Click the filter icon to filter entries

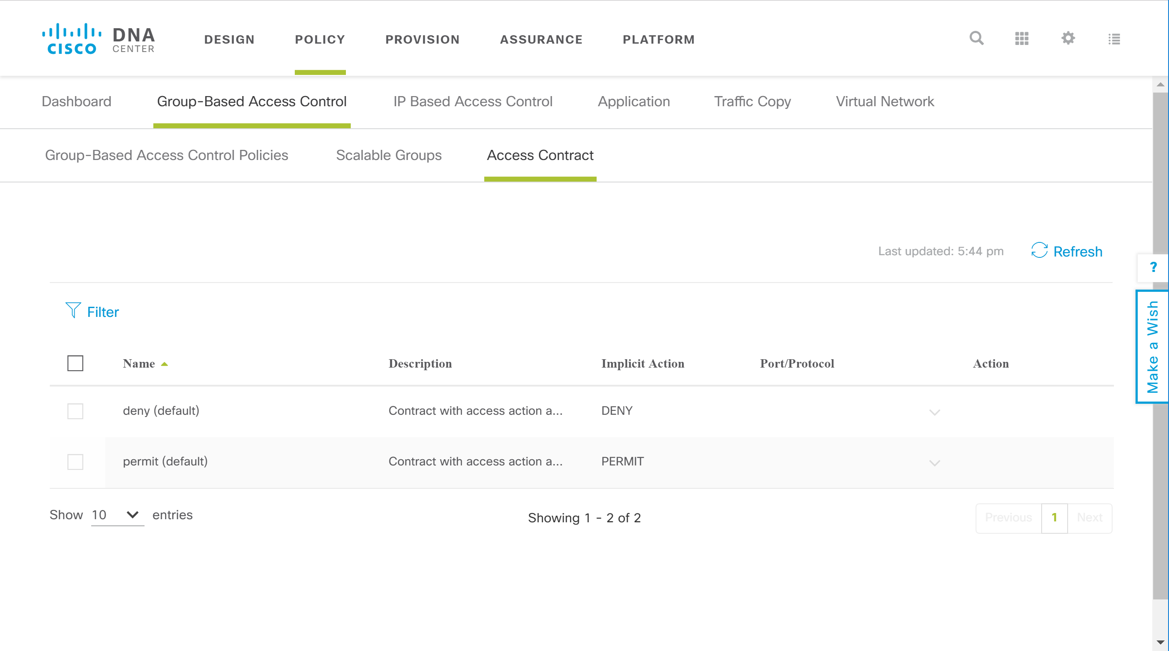point(71,311)
